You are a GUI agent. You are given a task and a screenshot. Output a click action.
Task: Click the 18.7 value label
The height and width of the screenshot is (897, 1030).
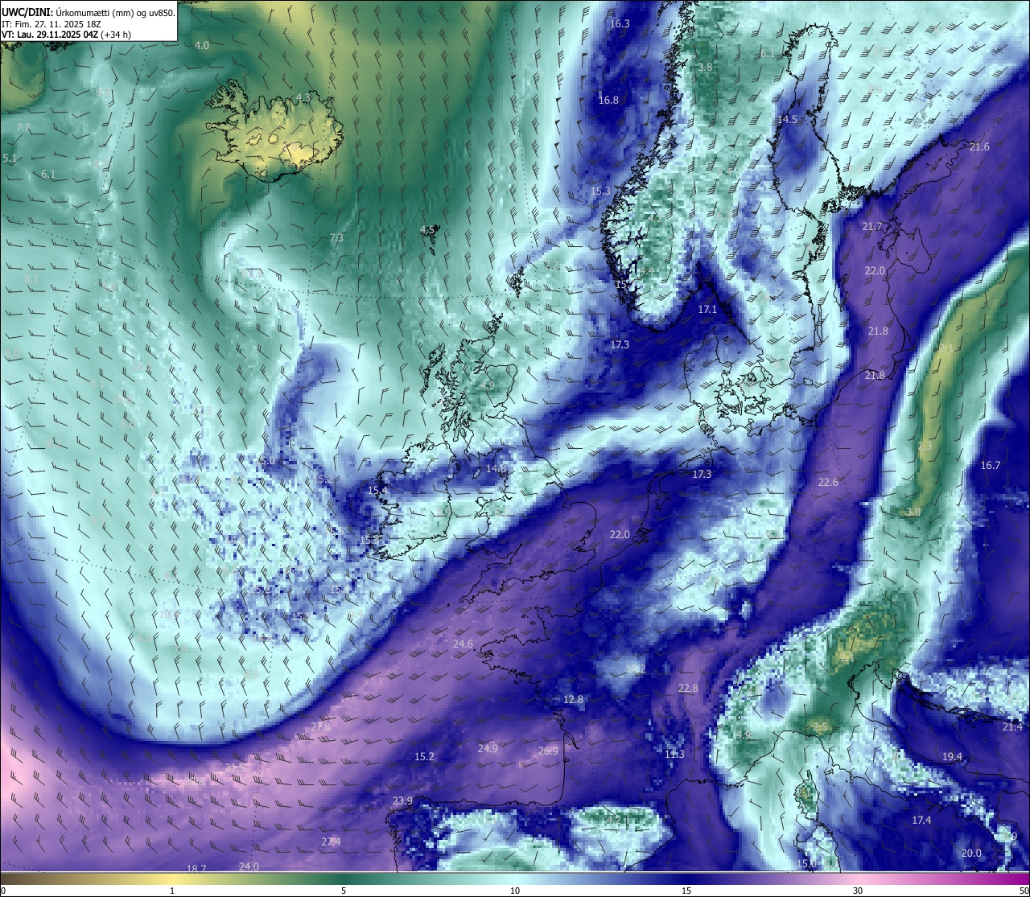pos(196,869)
